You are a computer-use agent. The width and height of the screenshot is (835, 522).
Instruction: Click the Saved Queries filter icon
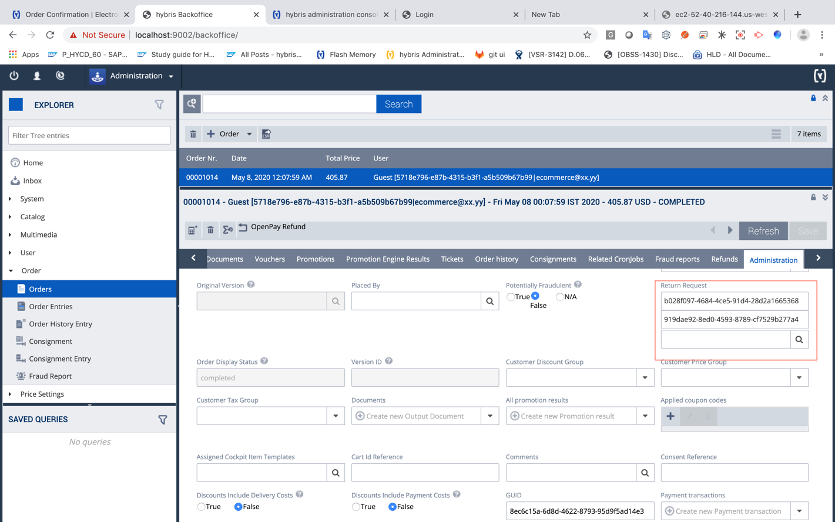pyautogui.click(x=163, y=420)
